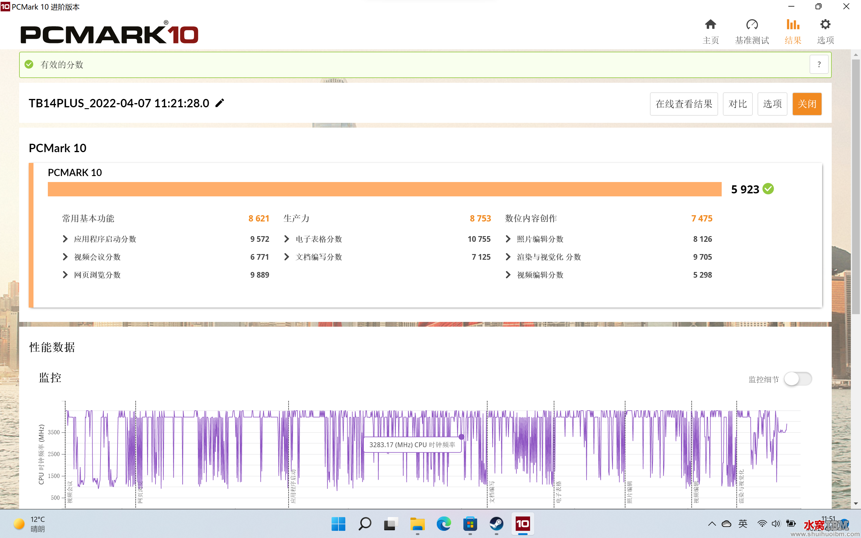The width and height of the screenshot is (861, 538).
Task: Click the battery tray icon
Action: (x=790, y=524)
